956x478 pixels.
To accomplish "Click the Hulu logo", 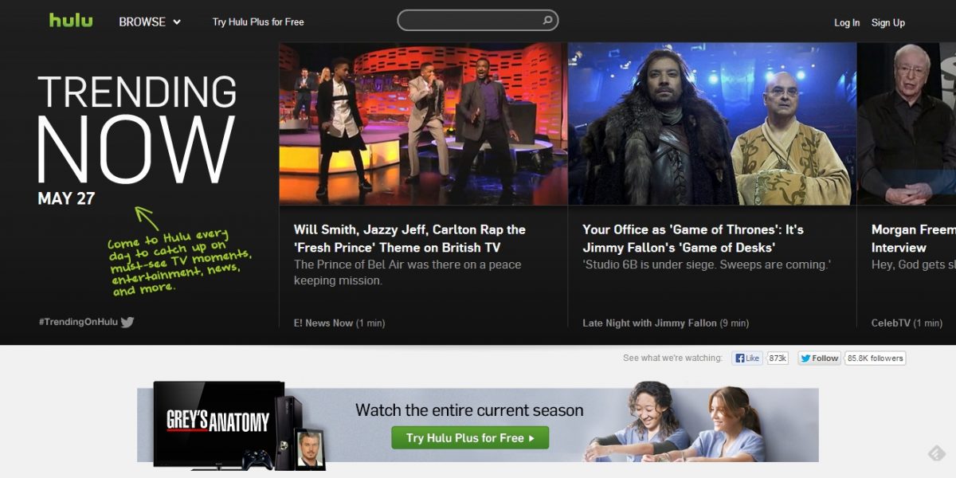I will [71, 20].
